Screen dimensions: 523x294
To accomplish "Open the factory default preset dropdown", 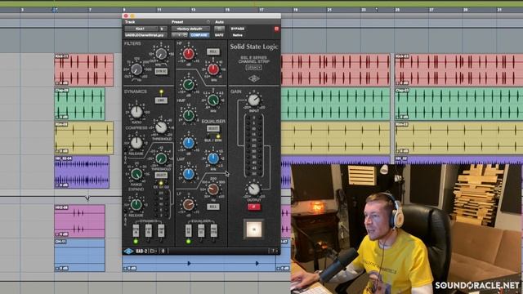I will tap(190, 29).
